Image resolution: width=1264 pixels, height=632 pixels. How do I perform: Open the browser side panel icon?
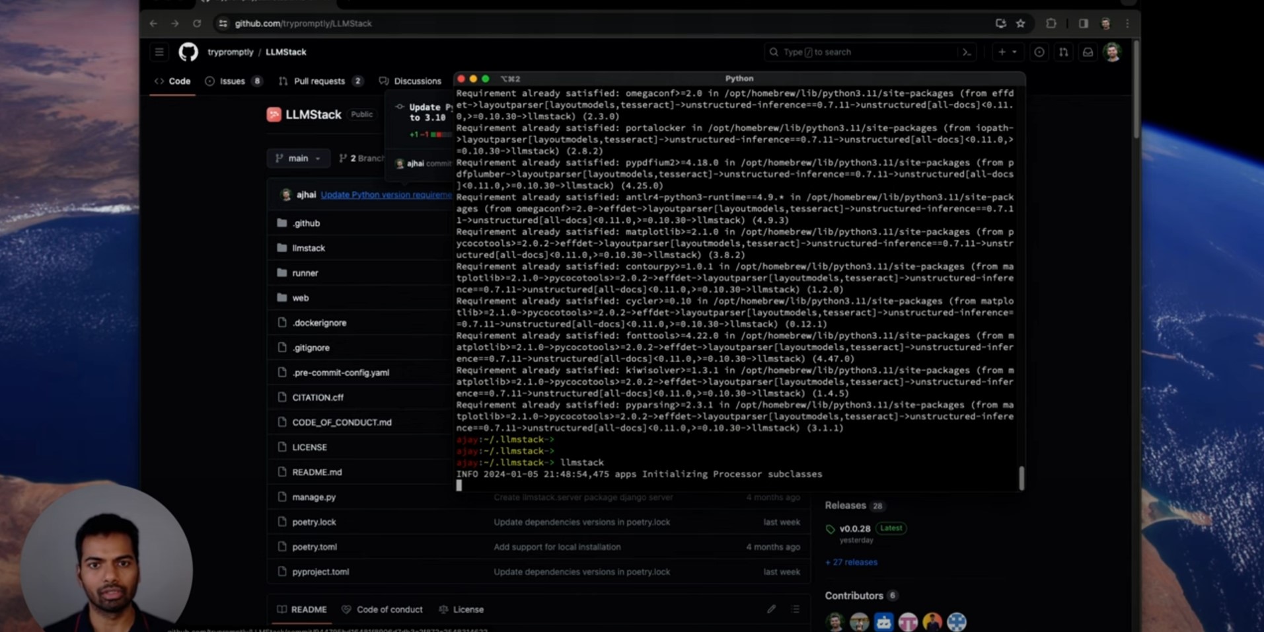[x=1084, y=23]
